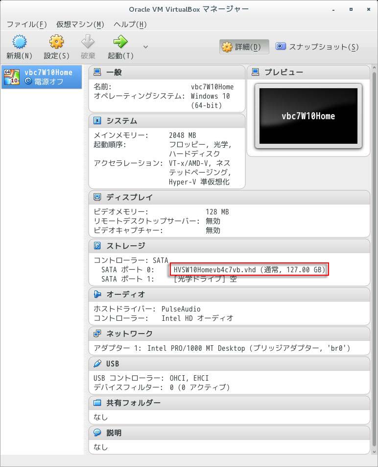Open the 共有フォルダー header link
378x467 pixels.
[134, 403]
